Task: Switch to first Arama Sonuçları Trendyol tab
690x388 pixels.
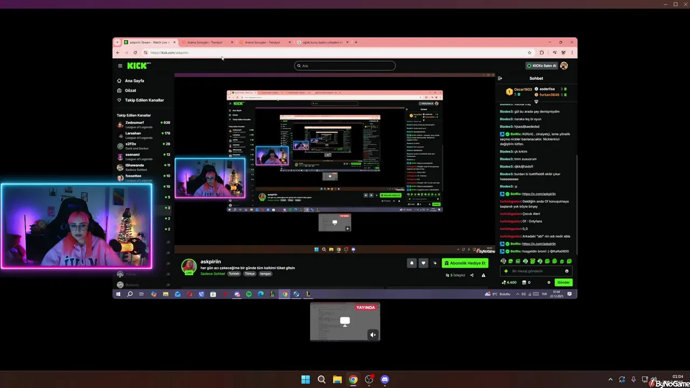Action: pyautogui.click(x=208, y=42)
